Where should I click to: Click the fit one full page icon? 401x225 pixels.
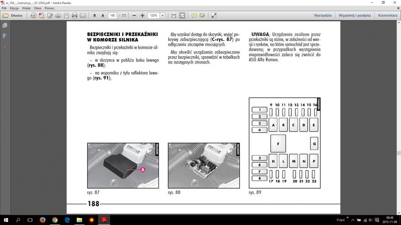182,16
